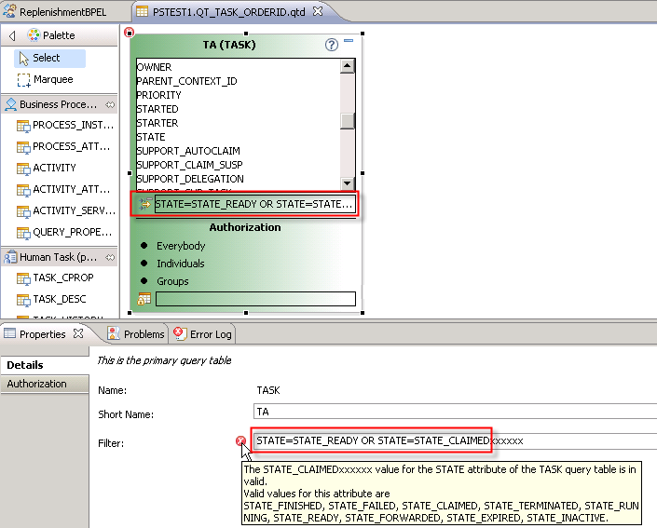Select the OWNER attribute
Image resolution: width=657 pixels, height=528 pixels.
[x=154, y=67]
